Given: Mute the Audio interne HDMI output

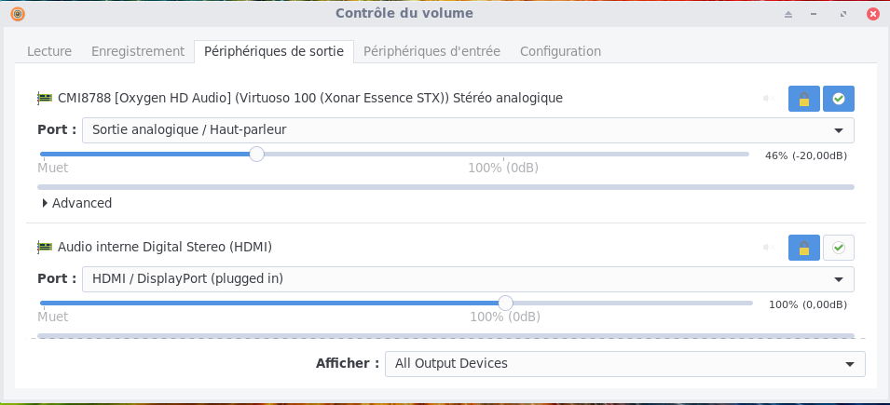Looking at the screenshot, I should (769, 247).
